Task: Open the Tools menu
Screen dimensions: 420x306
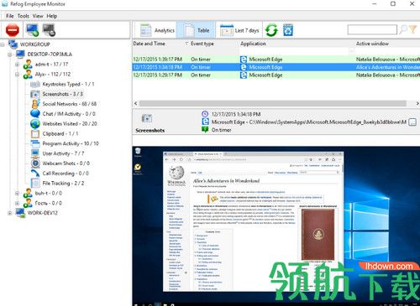Action: coord(24,16)
